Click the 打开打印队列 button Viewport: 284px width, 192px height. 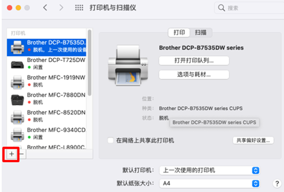pyautogui.click(x=194, y=60)
